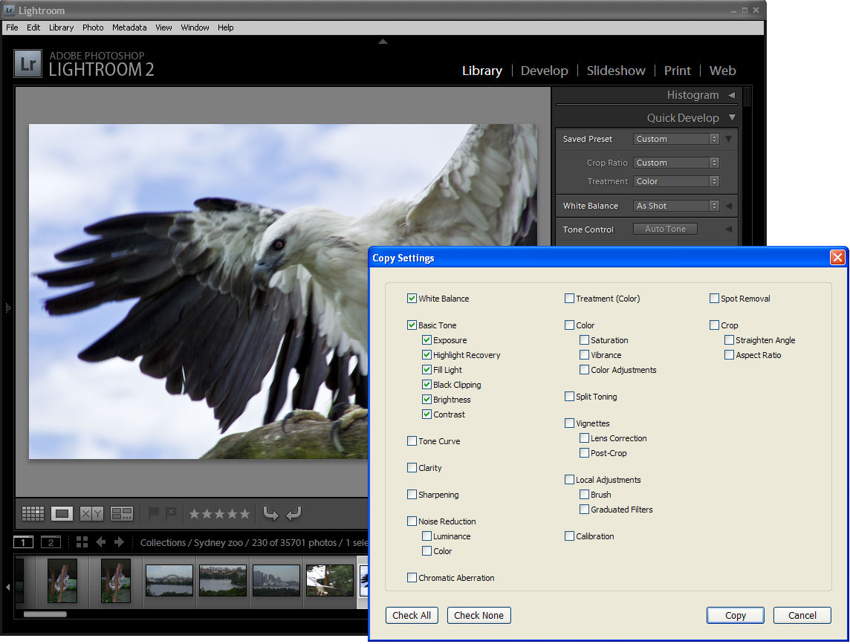Check the Spot Removal option
Image resolution: width=850 pixels, height=644 pixels.
click(715, 298)
